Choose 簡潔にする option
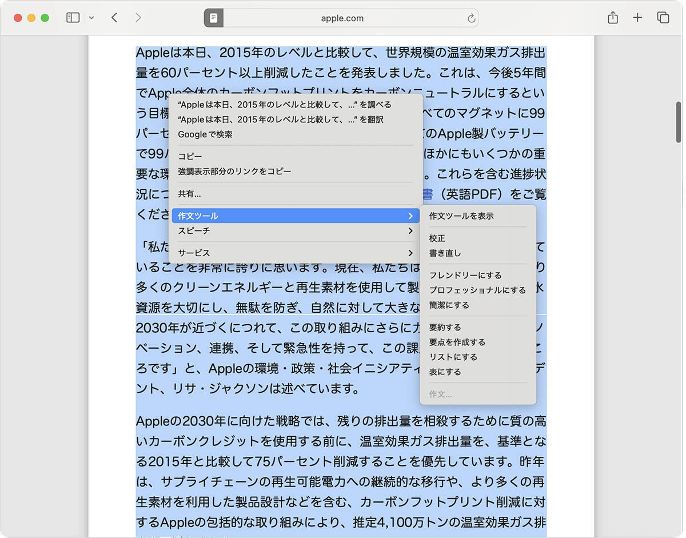Image resolution: width=686 pixels, height=538 pixels. pos(478,305)
